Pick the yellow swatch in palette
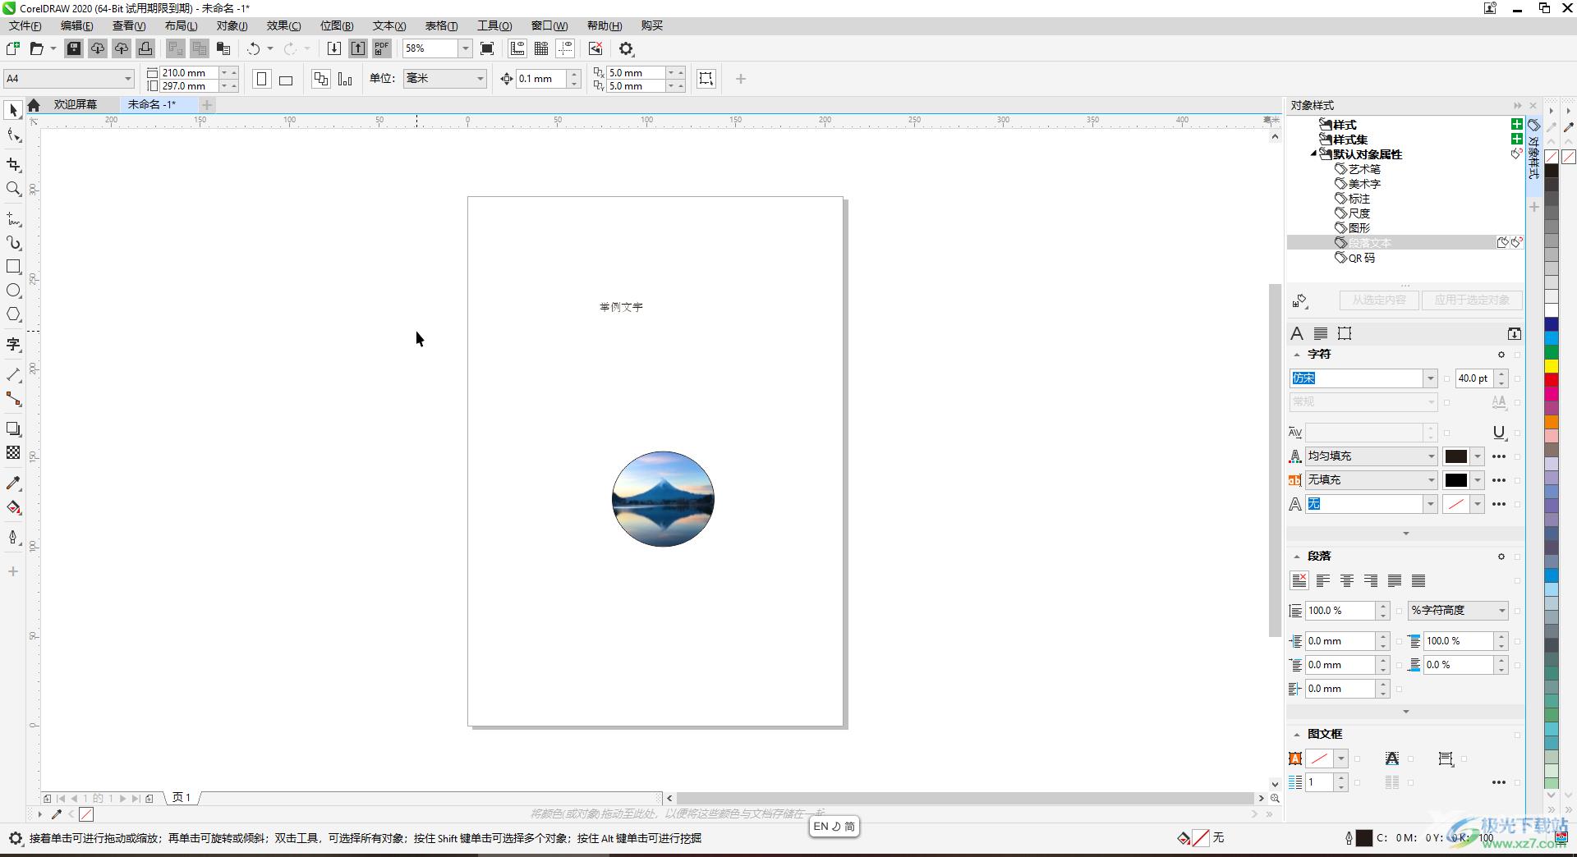 pos(1552,365)
